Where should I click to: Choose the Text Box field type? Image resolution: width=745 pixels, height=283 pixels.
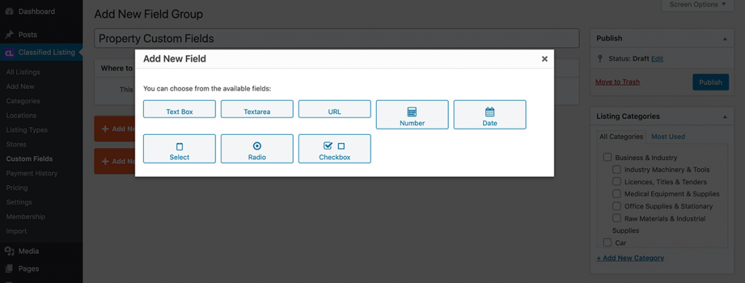click(x=179, y=109)
